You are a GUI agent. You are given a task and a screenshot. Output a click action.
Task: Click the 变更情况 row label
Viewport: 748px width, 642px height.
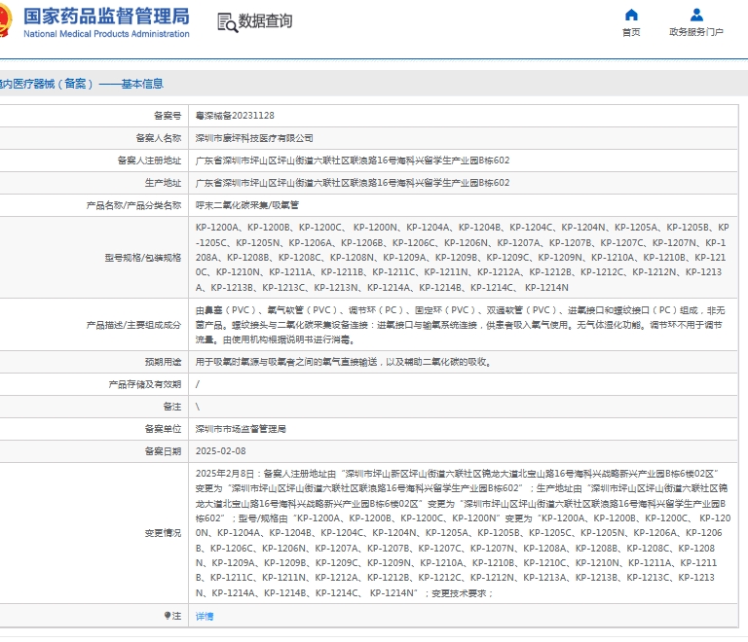point(163,533)
